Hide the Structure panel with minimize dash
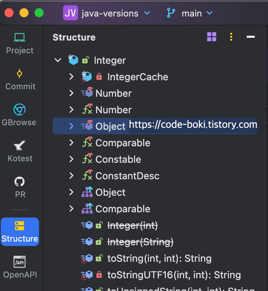 point(250,37)
